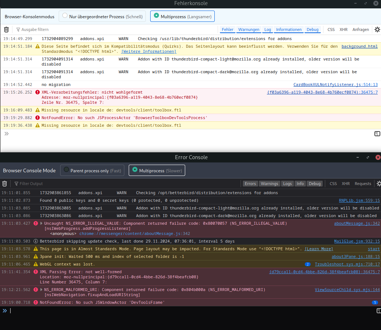The width and height of the screenshot is (381, 330).
Task: Select 'Parent process only (Fast)' radio option
Action: tap(66, 170)
